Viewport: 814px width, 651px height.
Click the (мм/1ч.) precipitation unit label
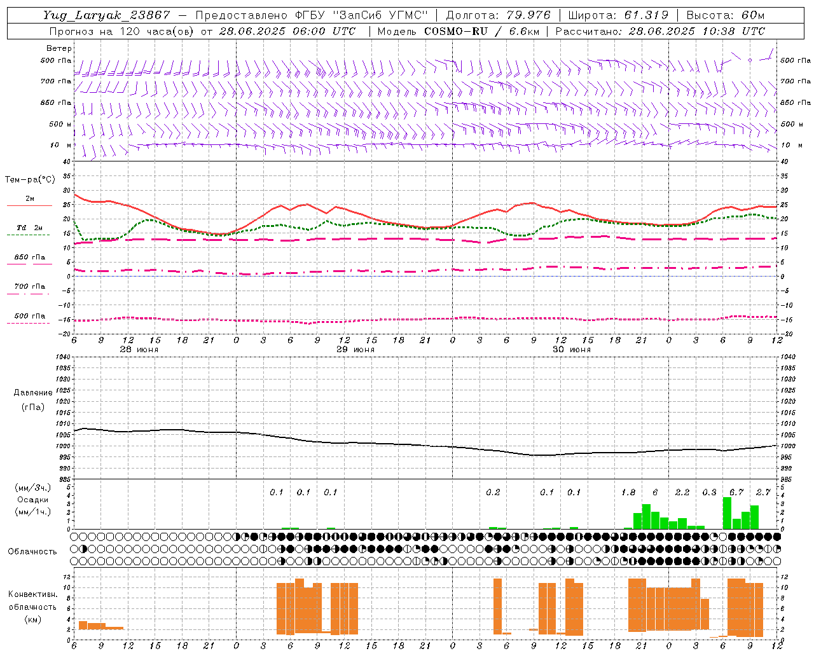pos(33,512)
